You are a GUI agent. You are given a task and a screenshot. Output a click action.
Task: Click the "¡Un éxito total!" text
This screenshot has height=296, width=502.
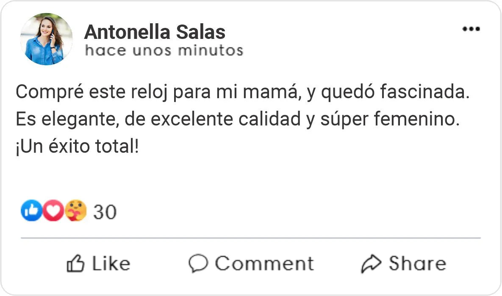(77, 147)
